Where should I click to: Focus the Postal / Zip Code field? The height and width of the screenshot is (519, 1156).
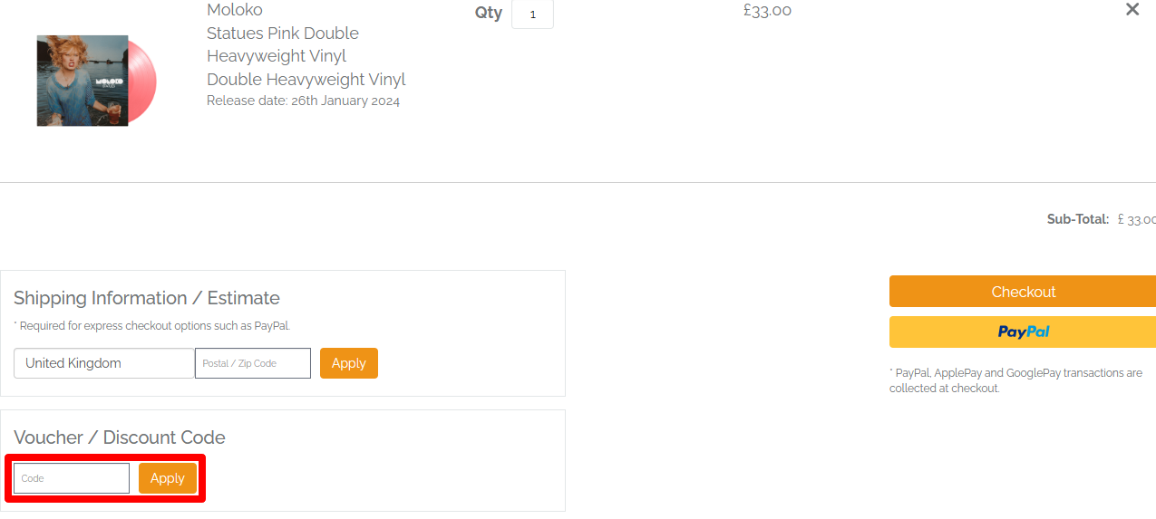click(x=253, y=363)
